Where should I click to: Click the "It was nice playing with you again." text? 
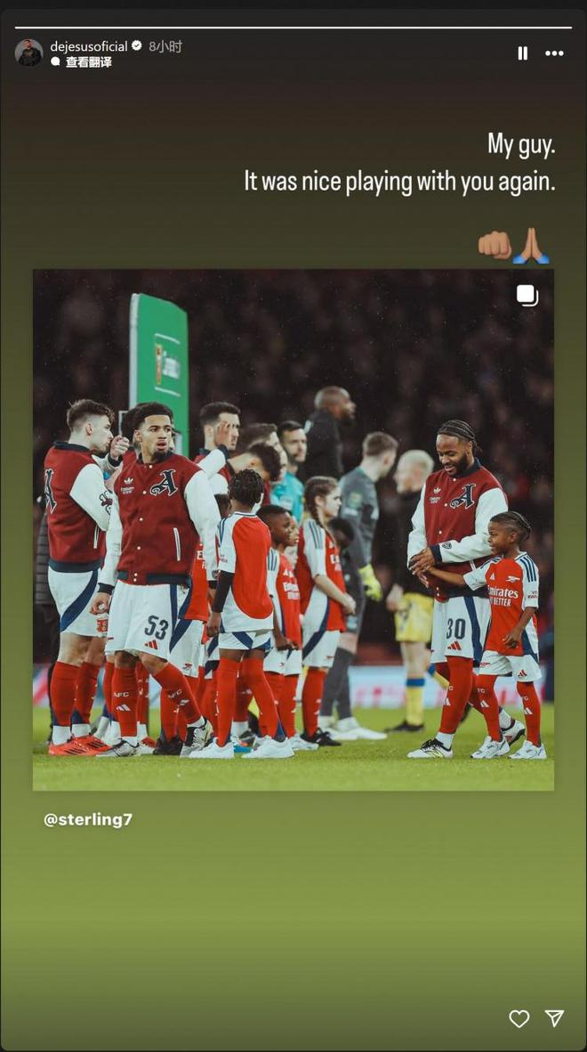click(399, 182)
